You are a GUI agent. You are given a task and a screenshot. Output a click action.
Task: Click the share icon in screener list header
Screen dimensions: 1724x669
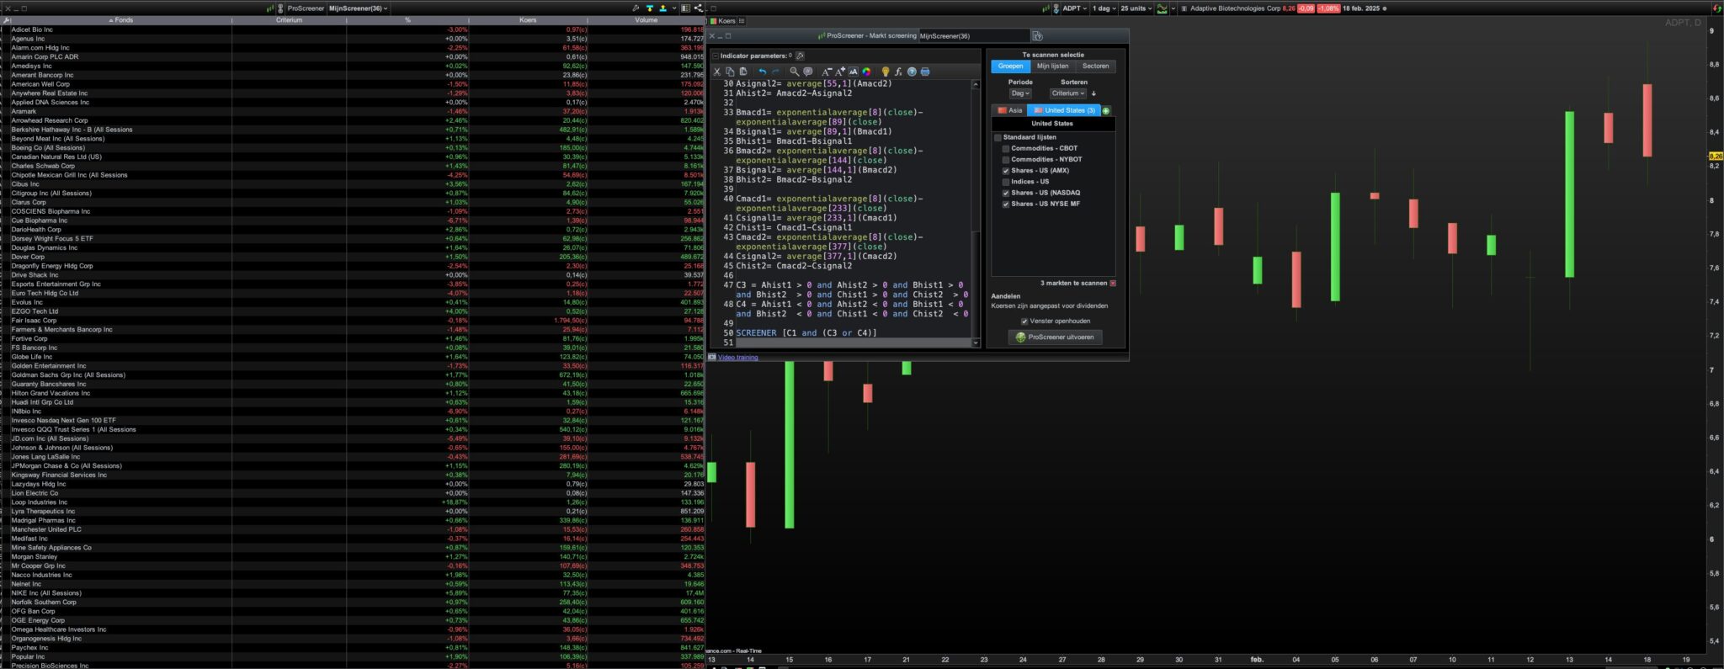(699, 8)
